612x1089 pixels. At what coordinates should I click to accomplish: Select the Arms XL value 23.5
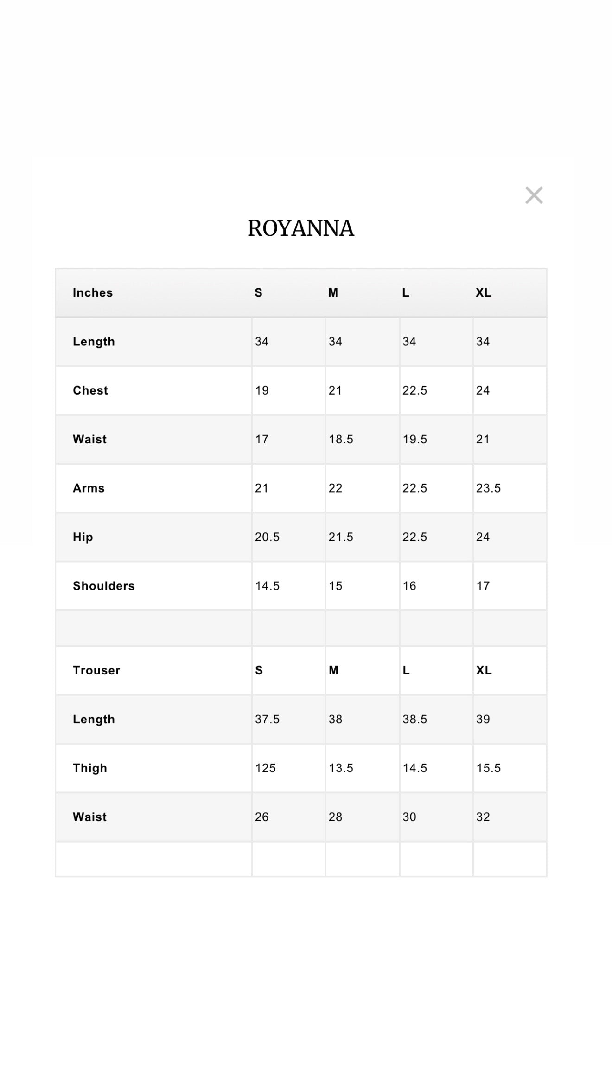click(x=488, y=488)
